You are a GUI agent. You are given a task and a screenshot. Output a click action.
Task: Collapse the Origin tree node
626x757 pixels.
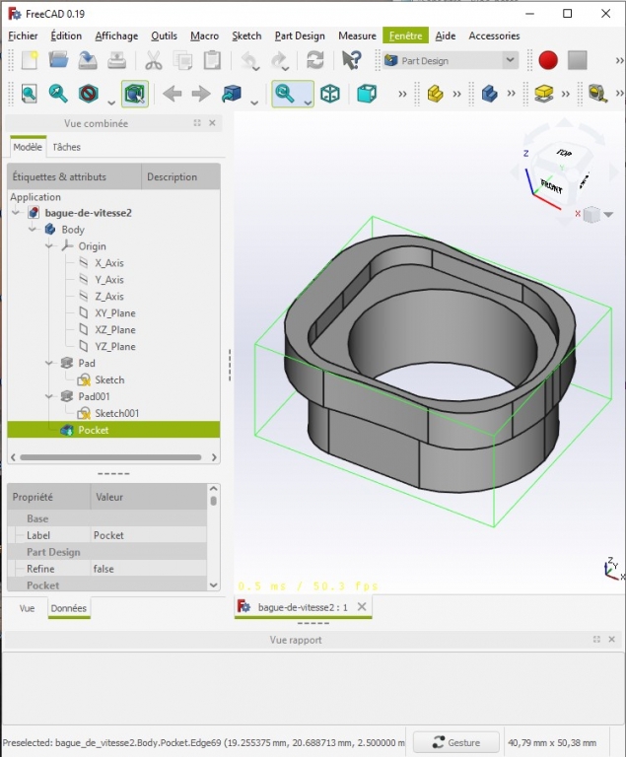point(49,246)
